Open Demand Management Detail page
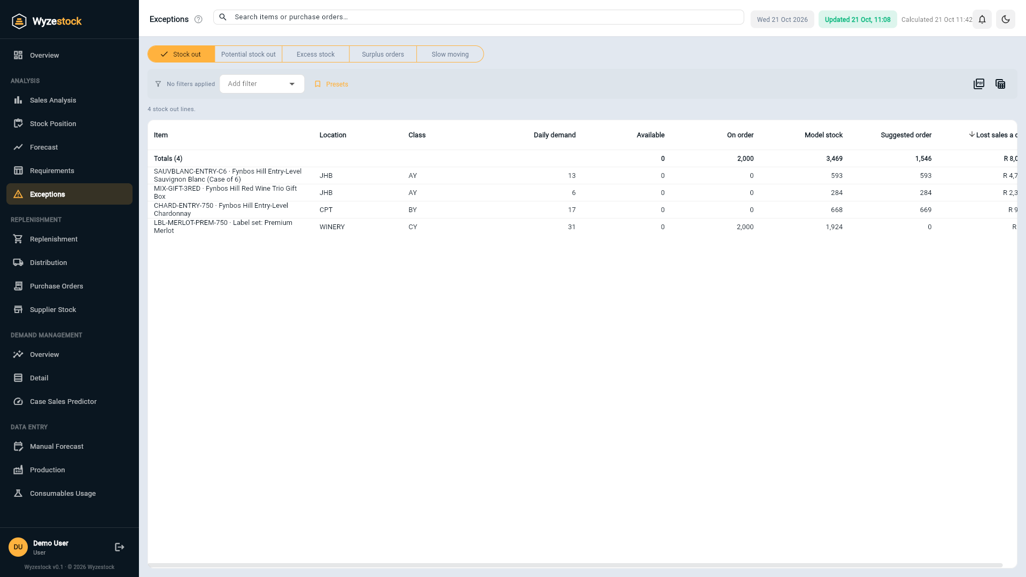The image size is (1026, 577). 69,378
